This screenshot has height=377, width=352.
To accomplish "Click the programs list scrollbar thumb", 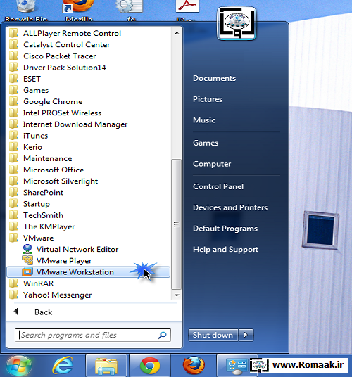I will coord(177,224).
